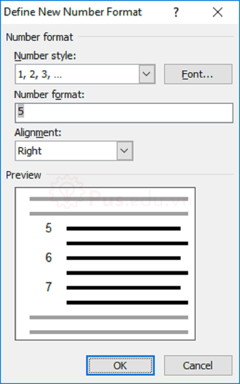Confirm with the OK button
This screenshot has height=384, width=240.
[x=120, y=365]
